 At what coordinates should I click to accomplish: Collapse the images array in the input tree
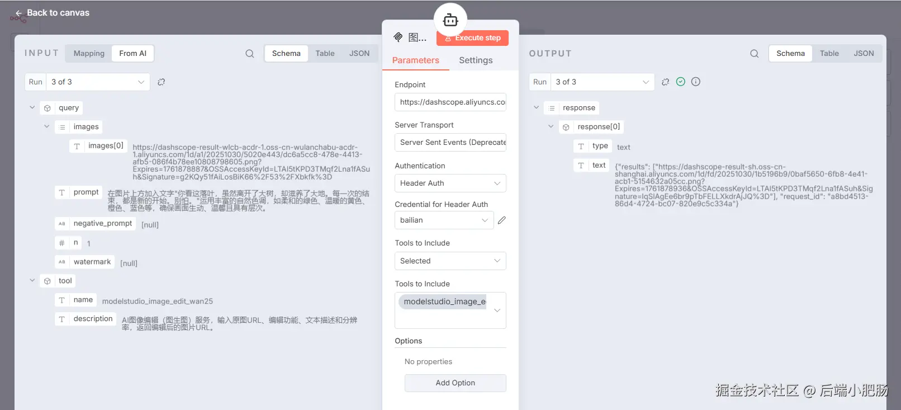[46, 126]
